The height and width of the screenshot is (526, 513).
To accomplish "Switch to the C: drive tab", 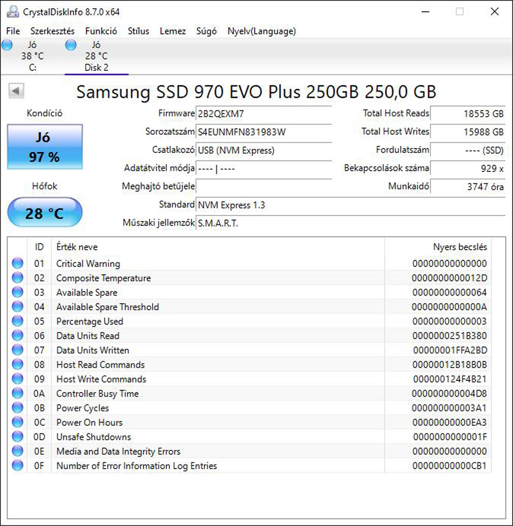I will (32, 56).
